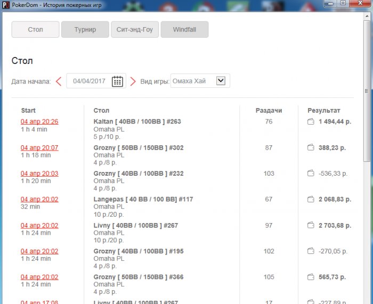
Task: Click wallet icon beside 565,73 р.
Action: coord(311,277)
